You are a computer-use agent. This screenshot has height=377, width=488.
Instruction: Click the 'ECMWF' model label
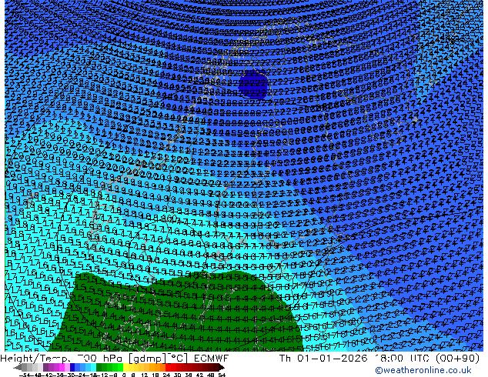(x=212, y=359)
